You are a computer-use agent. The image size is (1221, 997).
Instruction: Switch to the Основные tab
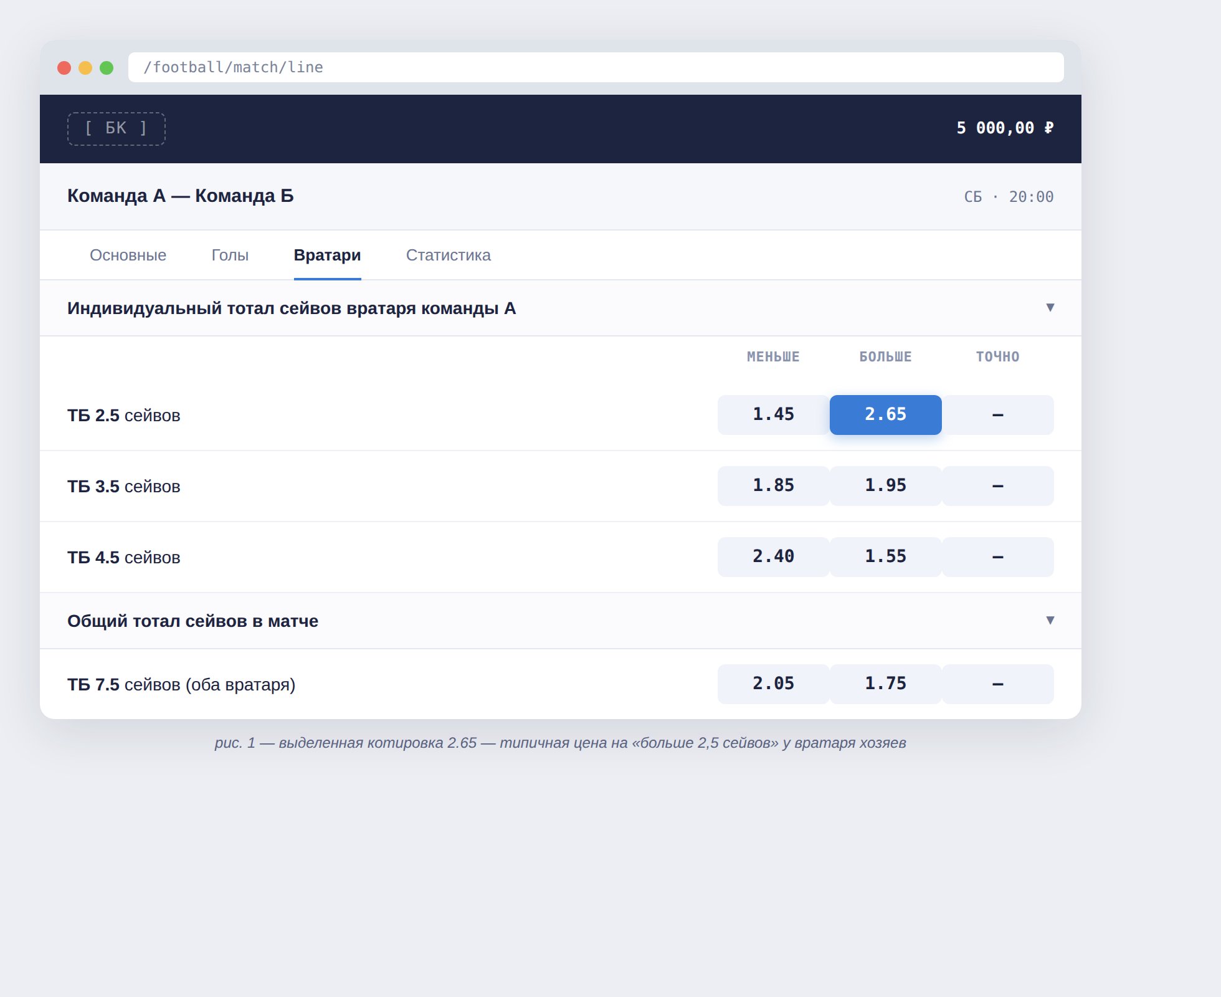128,255
